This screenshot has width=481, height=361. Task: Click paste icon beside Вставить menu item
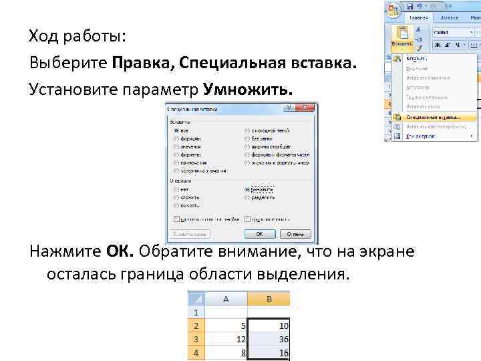397,58
